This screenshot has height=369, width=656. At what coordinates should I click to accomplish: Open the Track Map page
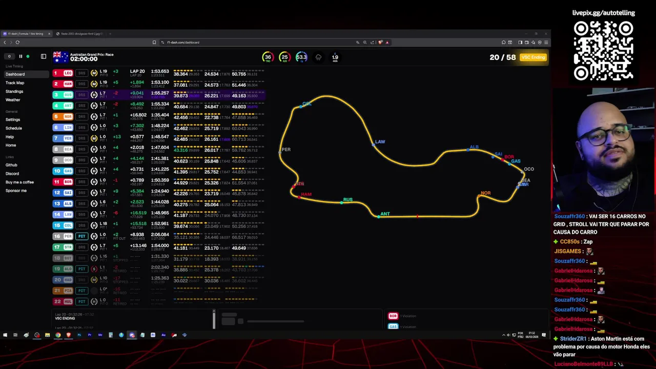pos(15,83)
